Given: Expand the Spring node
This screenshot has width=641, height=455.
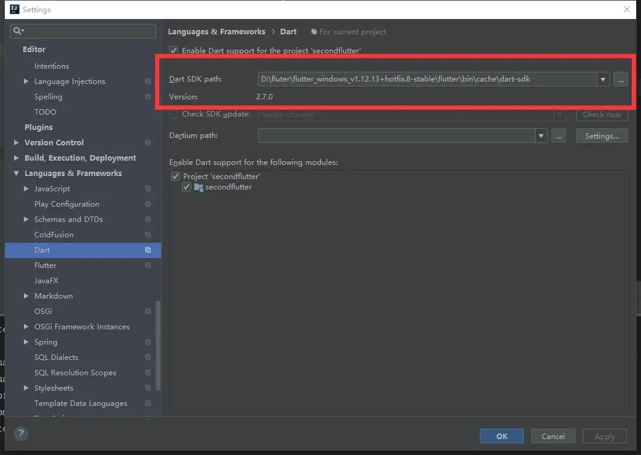Looking at the screenshot, I should click(26, 342).
